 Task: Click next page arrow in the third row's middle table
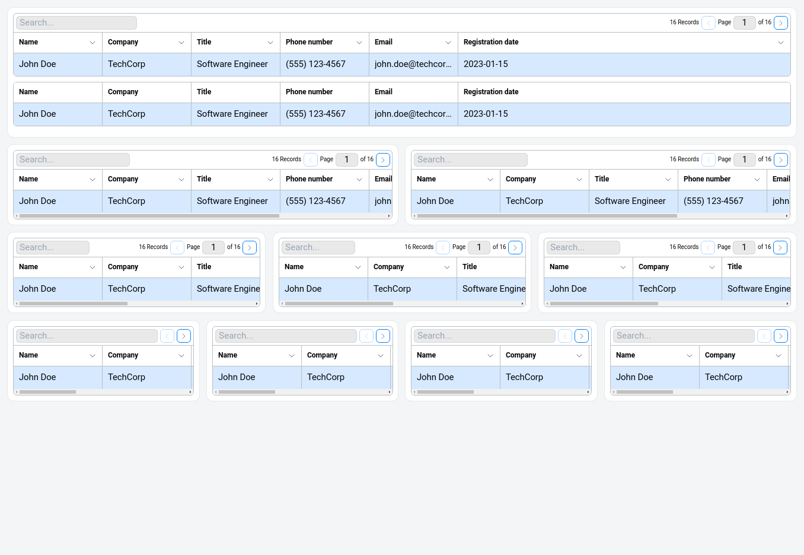coord(515,248)
